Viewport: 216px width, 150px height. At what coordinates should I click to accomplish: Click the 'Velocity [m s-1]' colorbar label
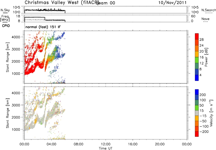point(211,113)
